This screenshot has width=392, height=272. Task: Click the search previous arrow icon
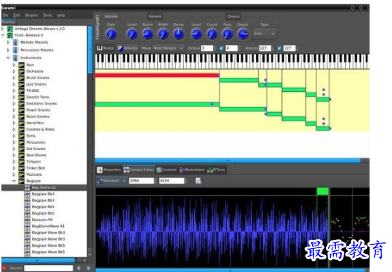pyautogui.click(x=79, y=268)
